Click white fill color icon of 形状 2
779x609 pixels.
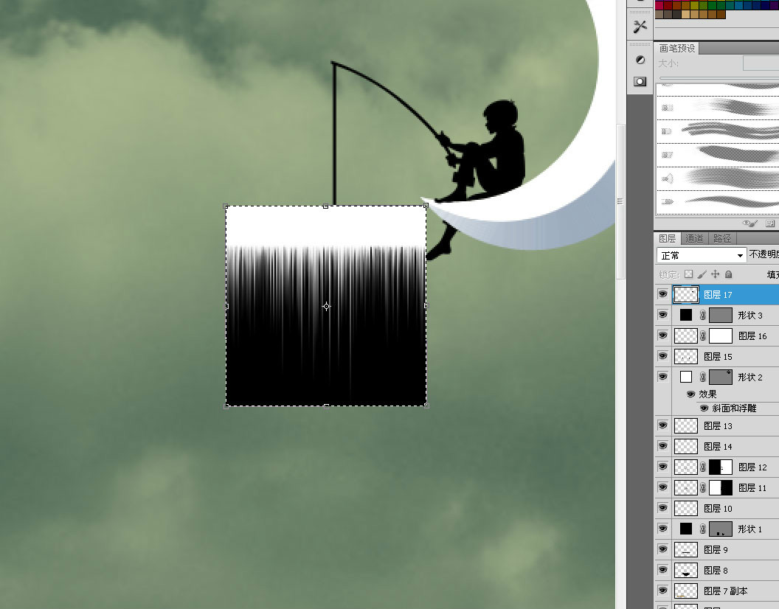pos(686,377)
